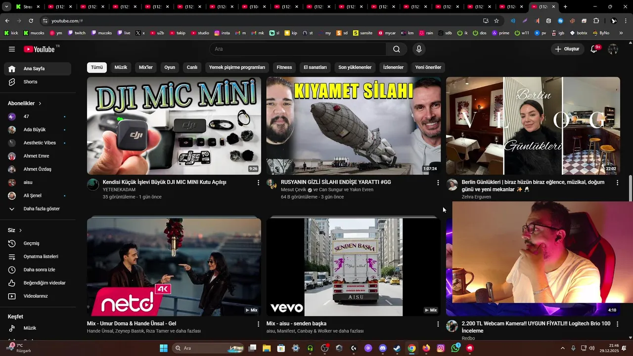Expand the Siz section chevron
Image resolution: width=633 pixels, height=356 pixels.
point(20,230)
